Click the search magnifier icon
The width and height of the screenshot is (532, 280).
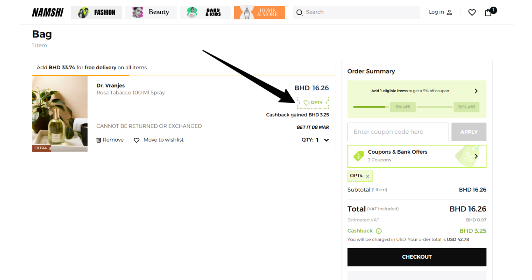coord(299,12)
